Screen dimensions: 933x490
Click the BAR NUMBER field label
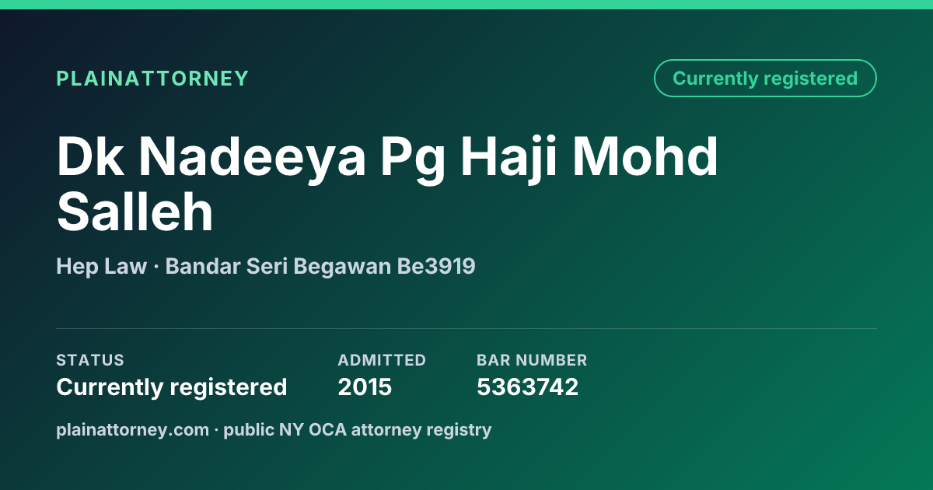click(532, 360)
